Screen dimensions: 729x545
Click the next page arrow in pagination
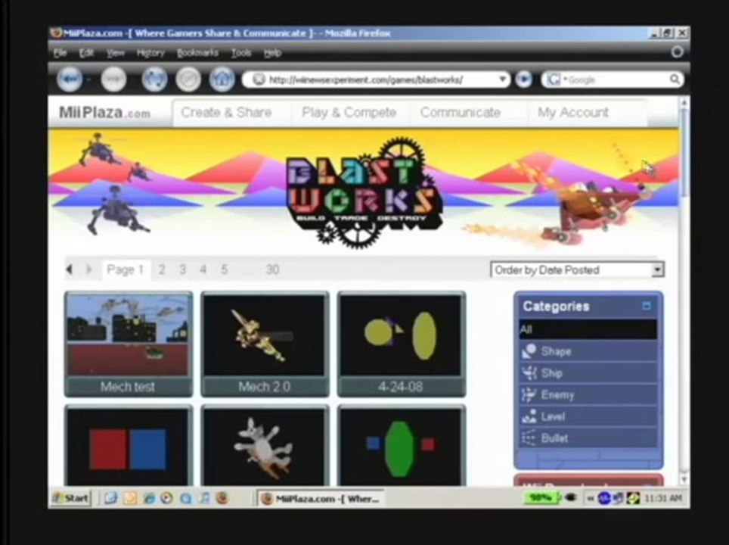88,269
